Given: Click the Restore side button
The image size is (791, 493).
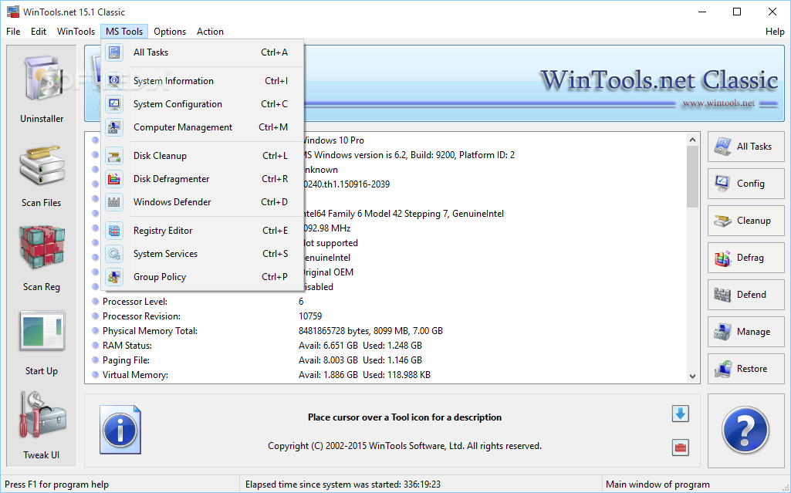Looking at the screenshot, I should [745, 369].
